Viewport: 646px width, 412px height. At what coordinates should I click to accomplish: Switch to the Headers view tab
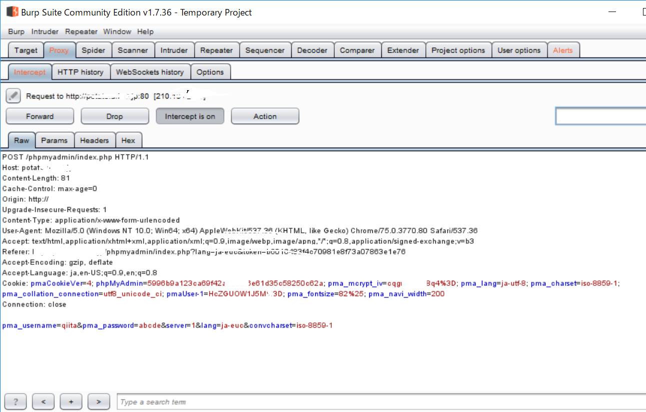pyautogui.click(x=95, y=140)
